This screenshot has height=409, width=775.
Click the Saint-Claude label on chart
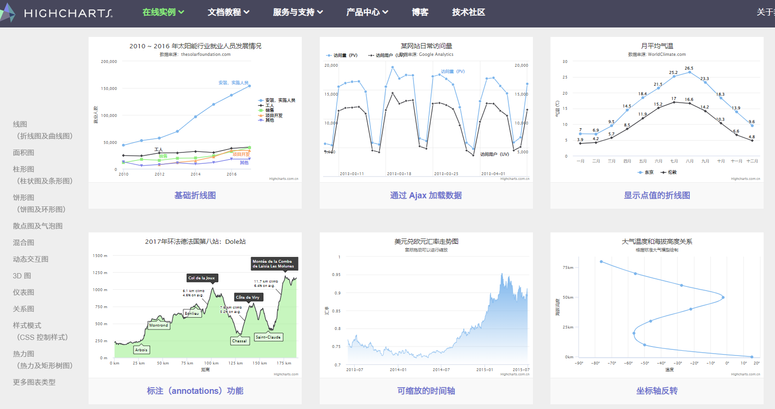[268, 337]
